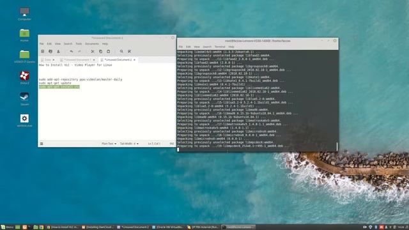409x230 pixels.
Task: Click the New document icon in text editor
Action: tap(43, 51)
